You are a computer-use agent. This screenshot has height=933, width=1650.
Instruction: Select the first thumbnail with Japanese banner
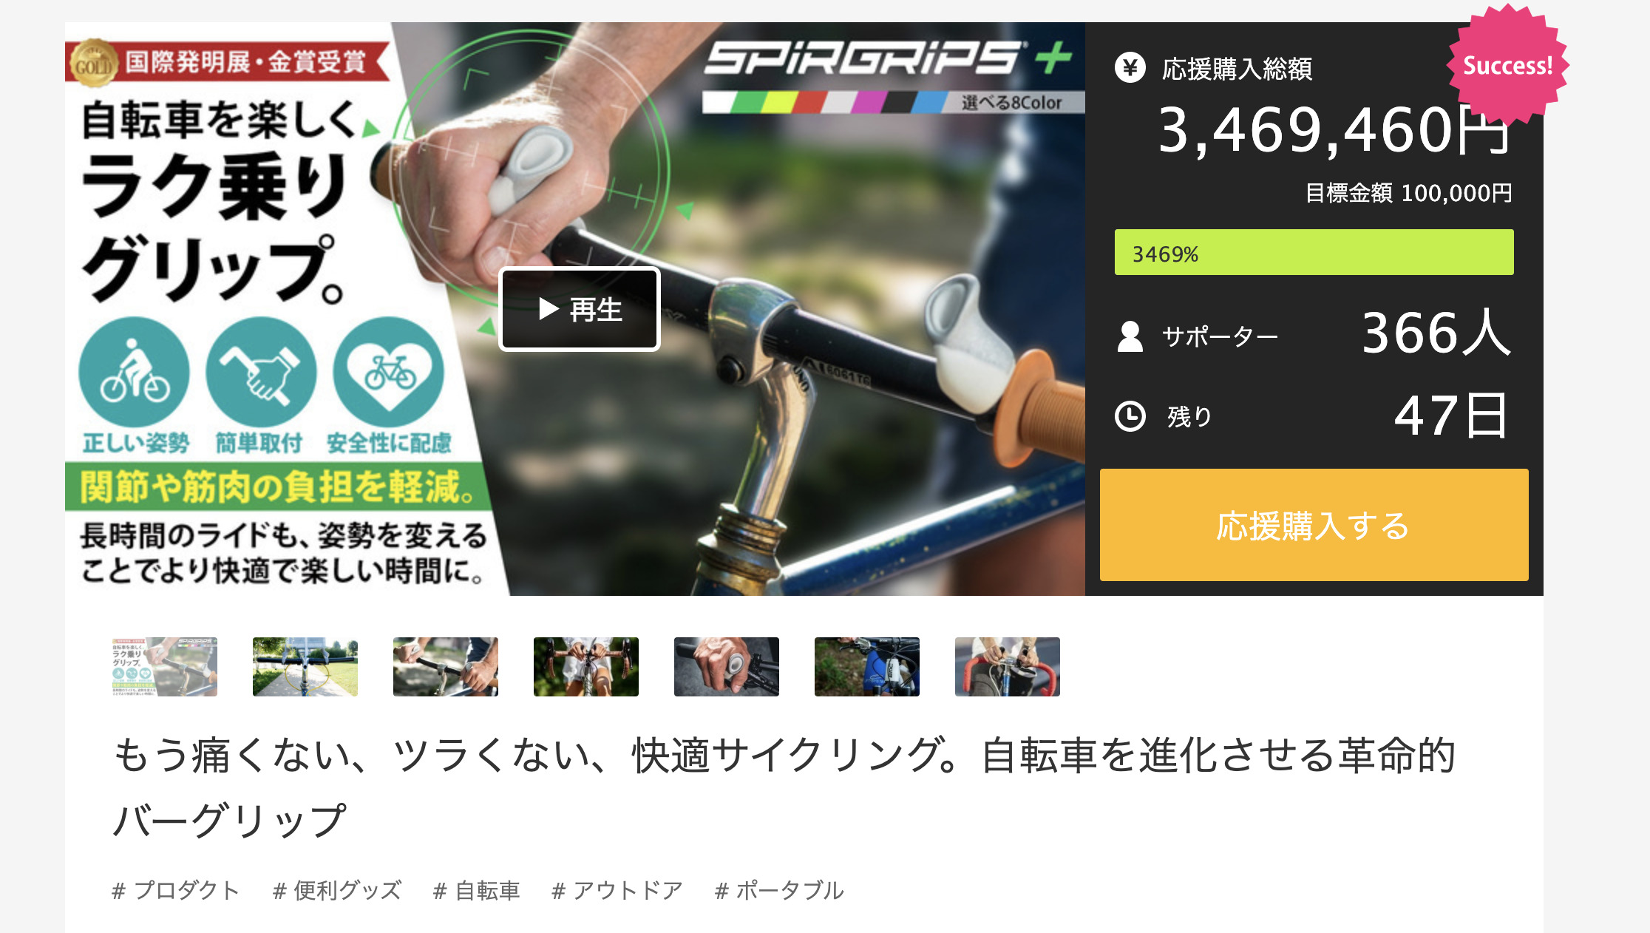[x=165, y=667]
